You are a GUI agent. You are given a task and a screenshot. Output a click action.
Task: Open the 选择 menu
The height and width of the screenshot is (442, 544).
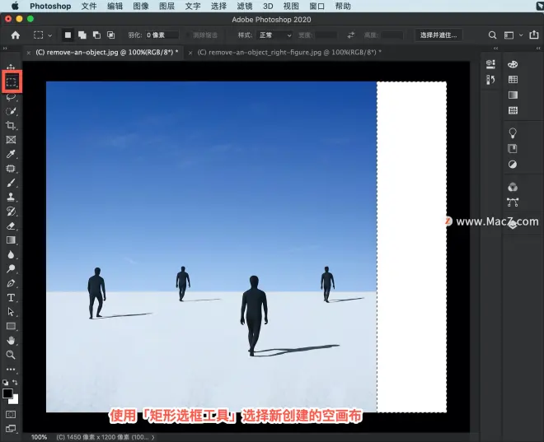(x=218, y=6)
